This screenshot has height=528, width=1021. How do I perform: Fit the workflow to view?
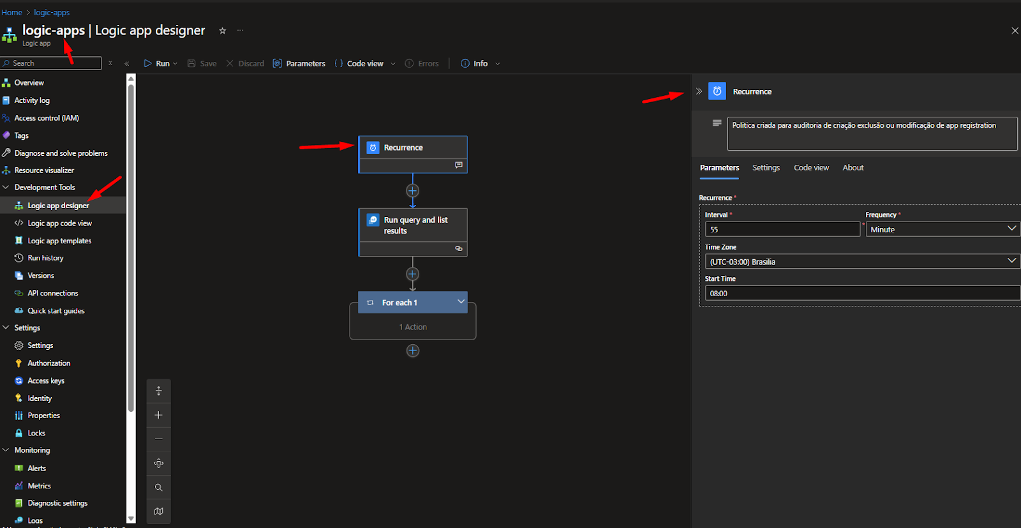click(159, 464)
